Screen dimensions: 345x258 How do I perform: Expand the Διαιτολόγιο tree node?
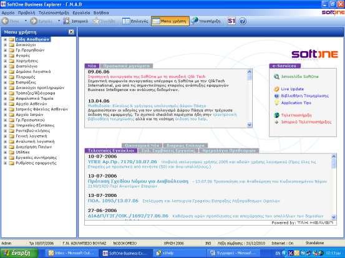point(5,66)
